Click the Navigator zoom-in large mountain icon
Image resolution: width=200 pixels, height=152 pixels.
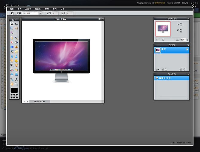pyautogui.click(x=177, y=40)
